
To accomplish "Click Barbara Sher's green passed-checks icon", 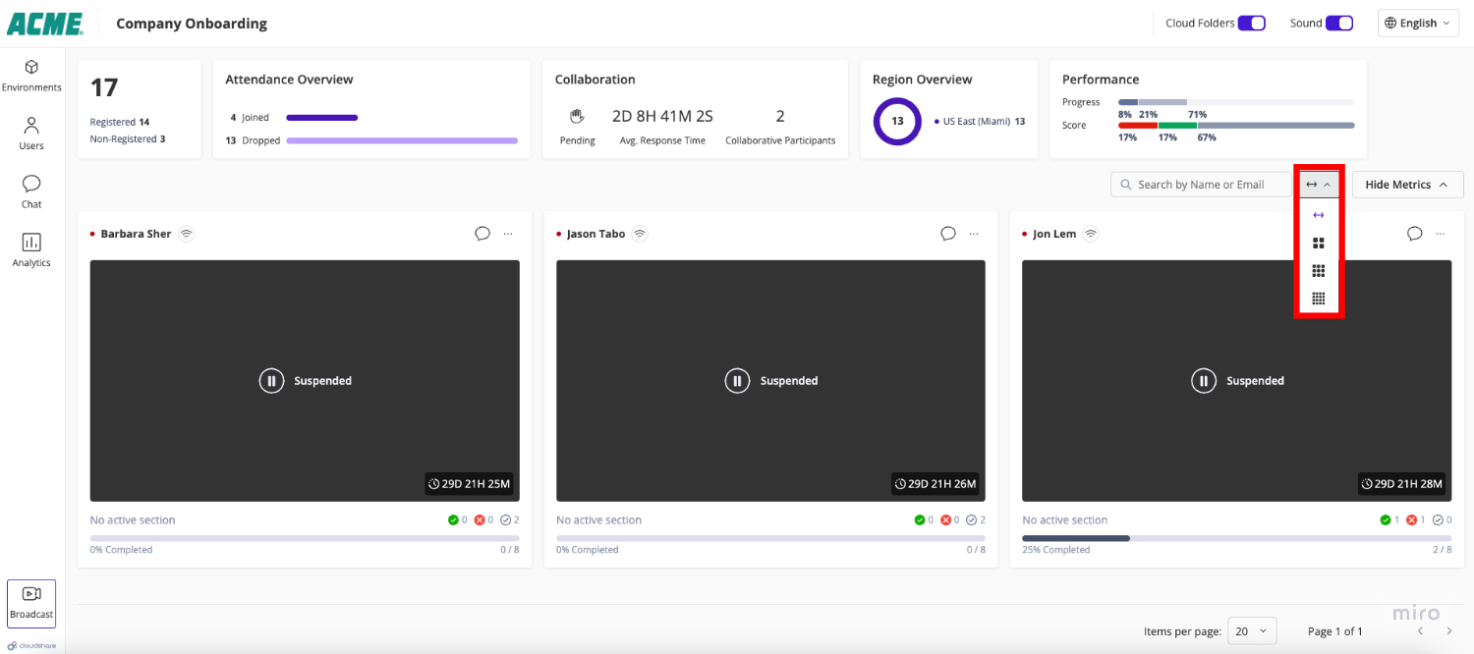I will [x=453, y=520].
